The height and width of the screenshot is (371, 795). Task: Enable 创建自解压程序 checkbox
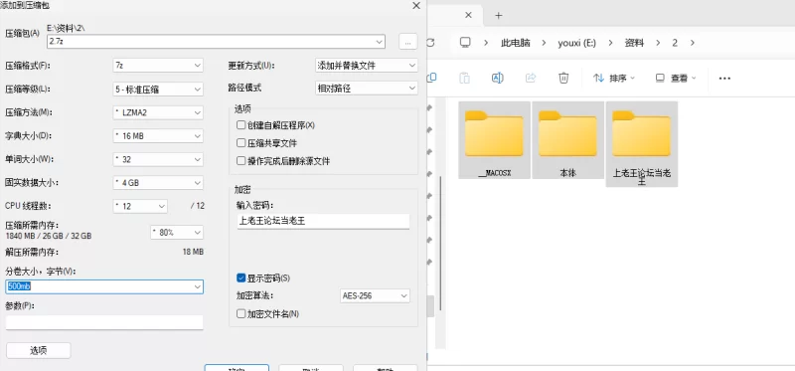240,125
